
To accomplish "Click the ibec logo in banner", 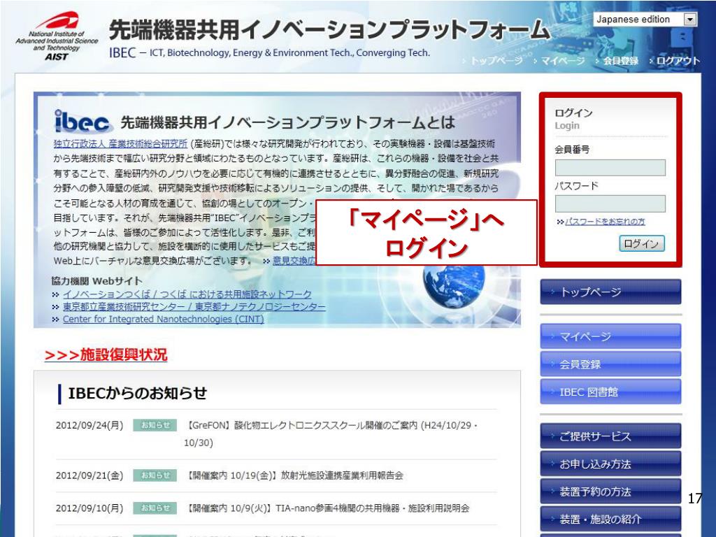I will point(83,122).
